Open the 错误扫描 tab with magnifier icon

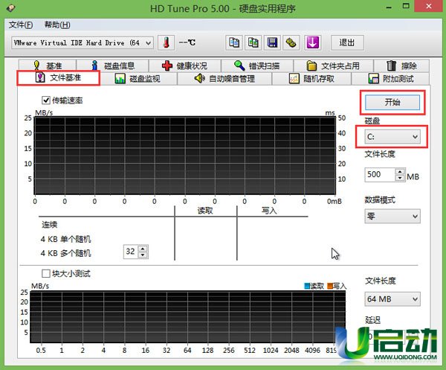[256, 66]
